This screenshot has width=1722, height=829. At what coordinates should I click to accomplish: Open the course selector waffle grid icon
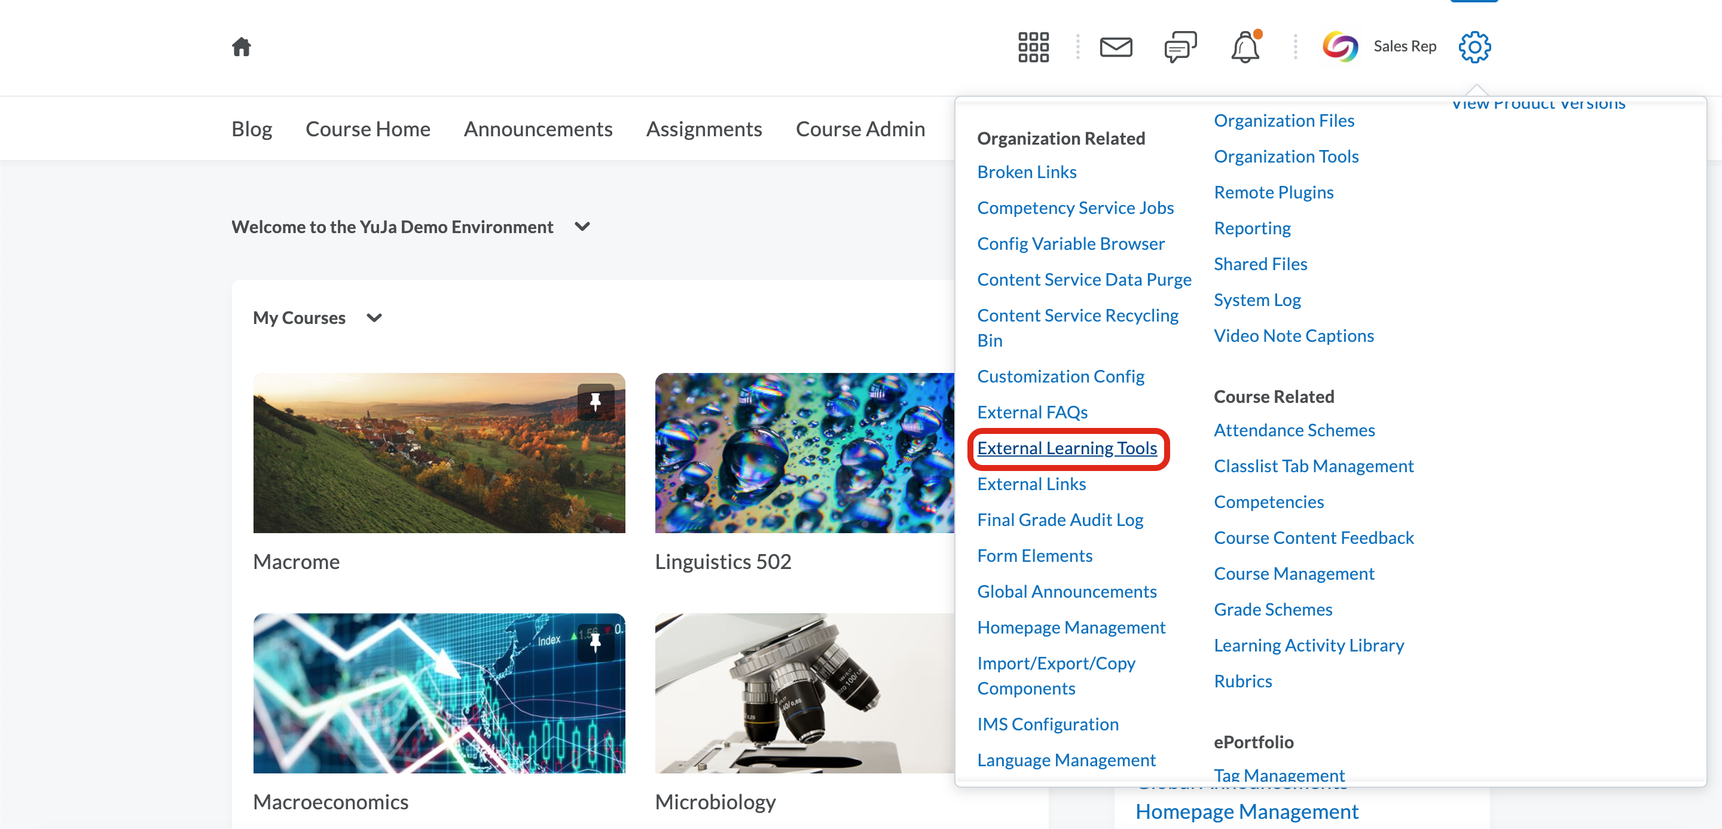pyautogui.click(x=1033, y=46)
